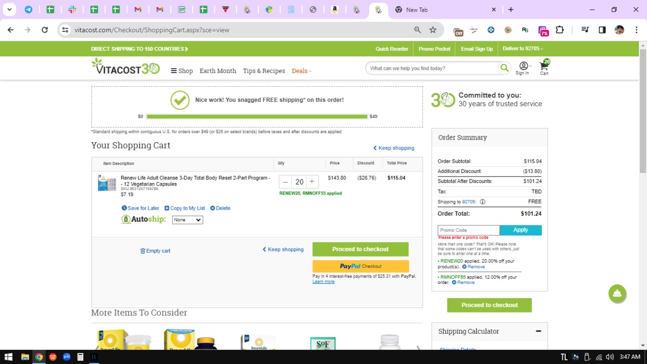Open Windows Start menu
Image resolution: width=647 pixels, height=364 pixels.
tap(9, 357)
